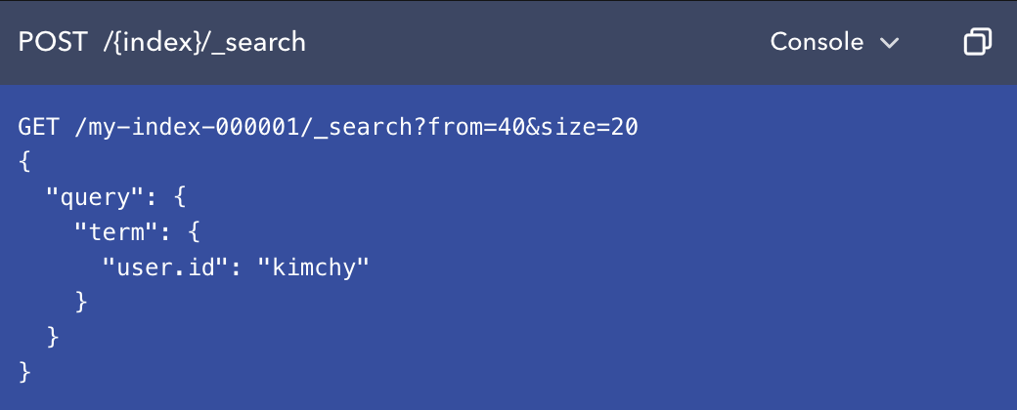Copy the code snippet with the copy icon
Viewport: 1017px width, 410px height.
977,42
